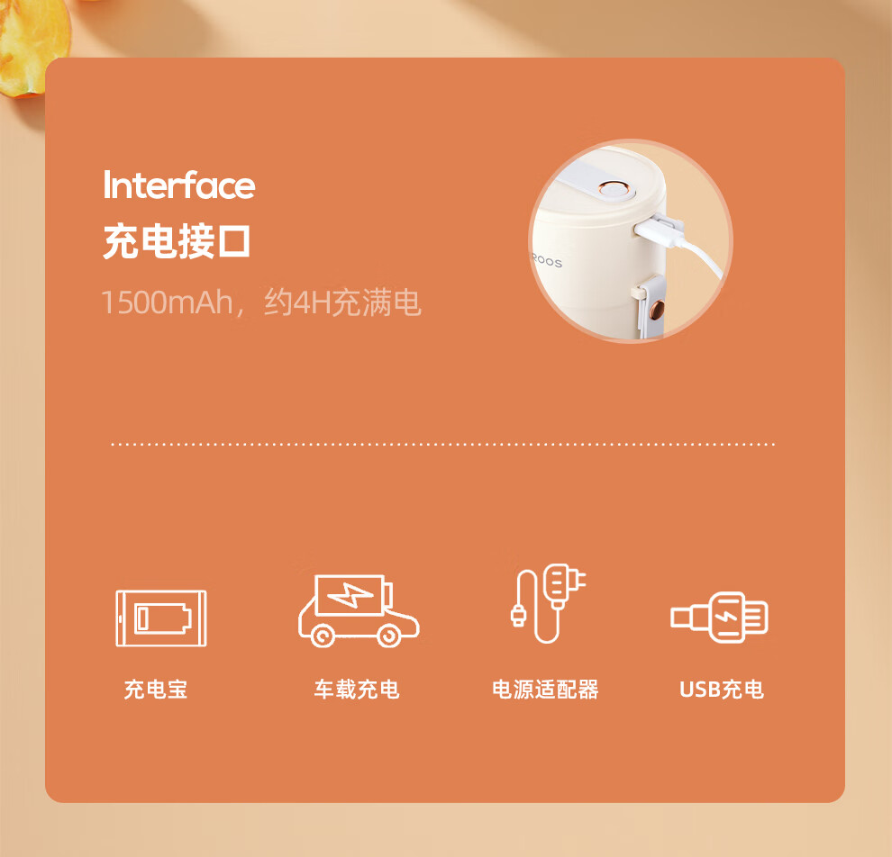Click the 充电接口 title text
The width and height of the screenshot is (892, 857).
pyautogui.click(x=177, y=241)
